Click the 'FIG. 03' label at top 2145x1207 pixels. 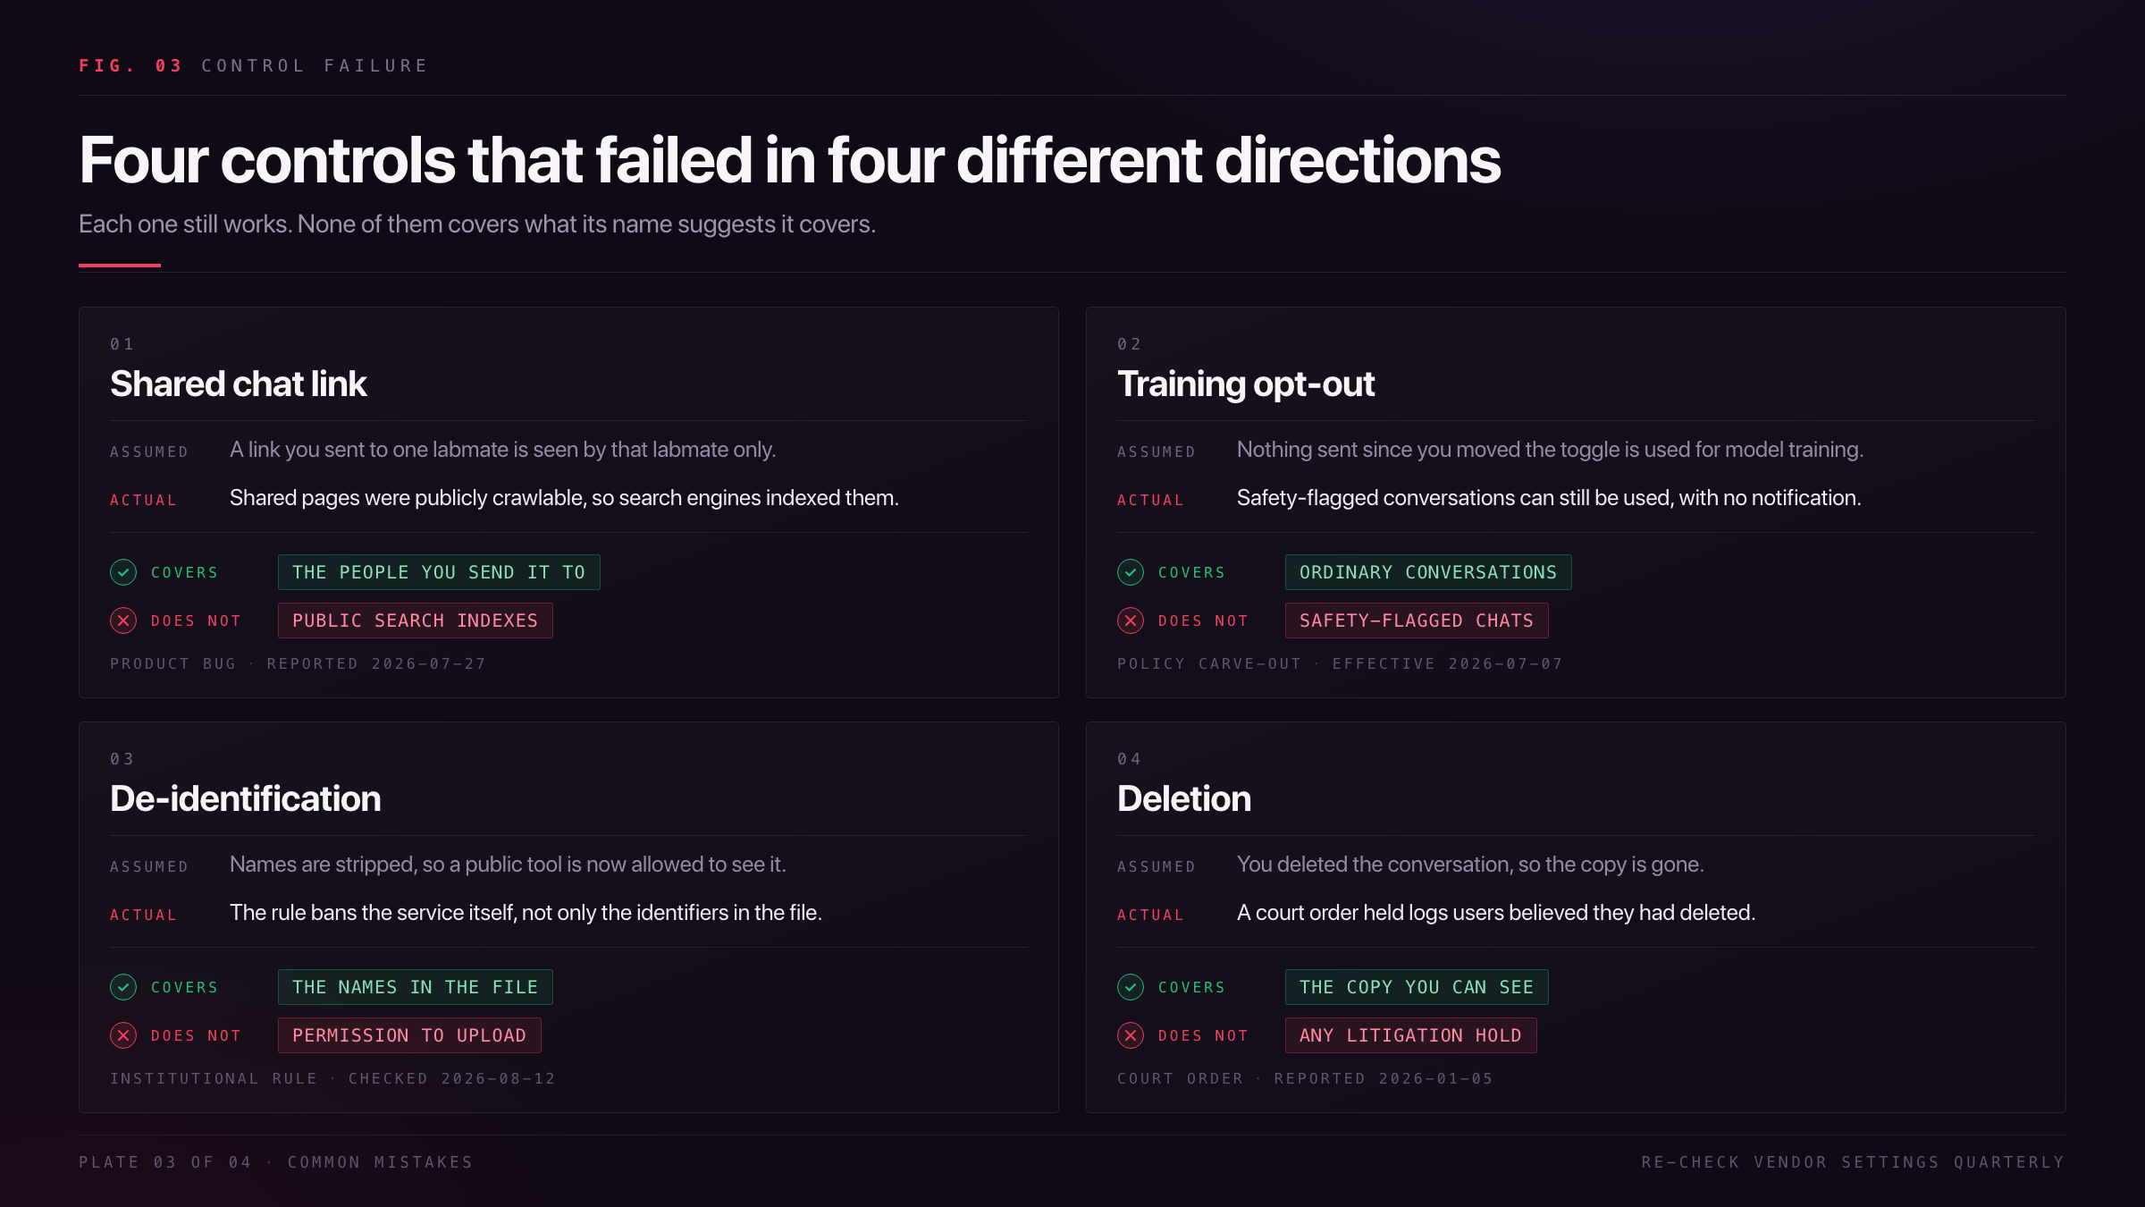pos(130,66)
